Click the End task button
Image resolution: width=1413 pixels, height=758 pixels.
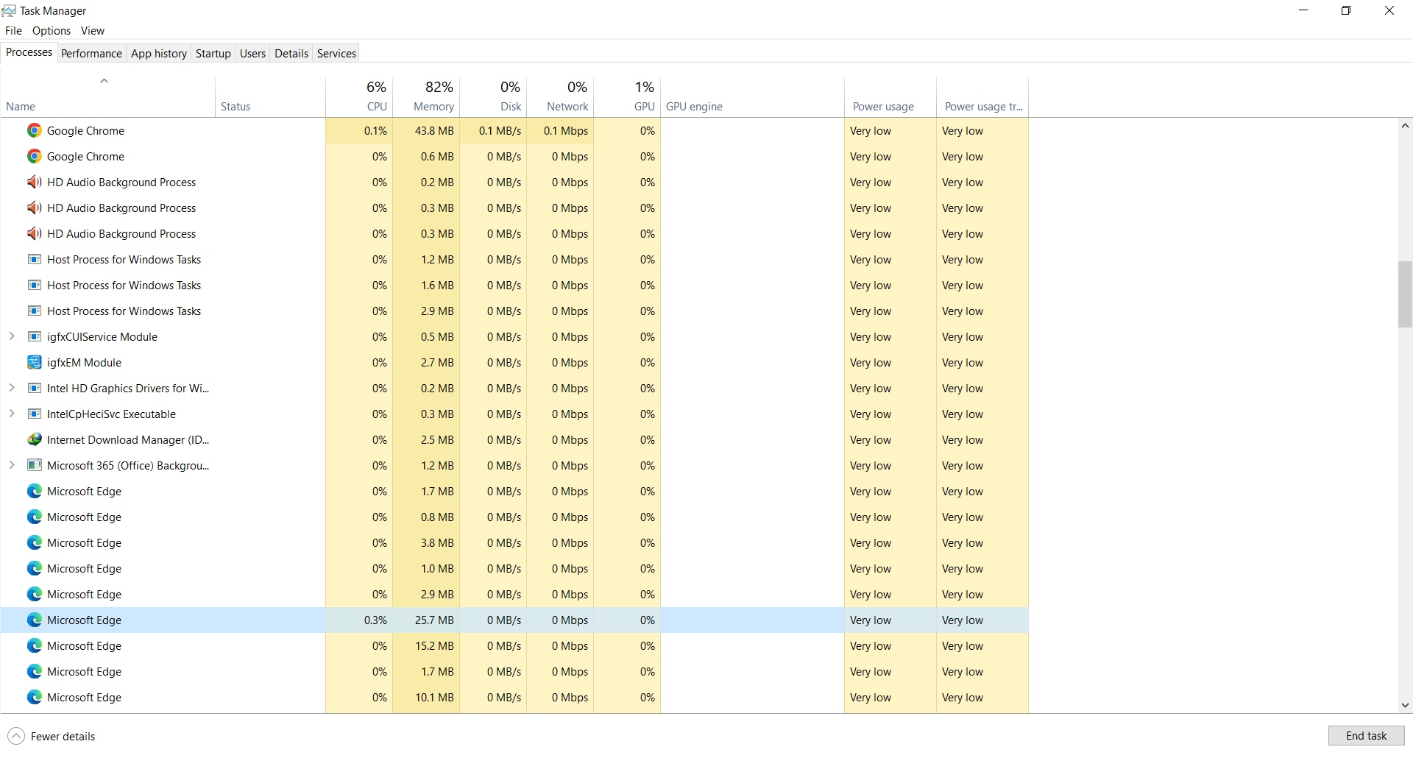[1366, 736]
